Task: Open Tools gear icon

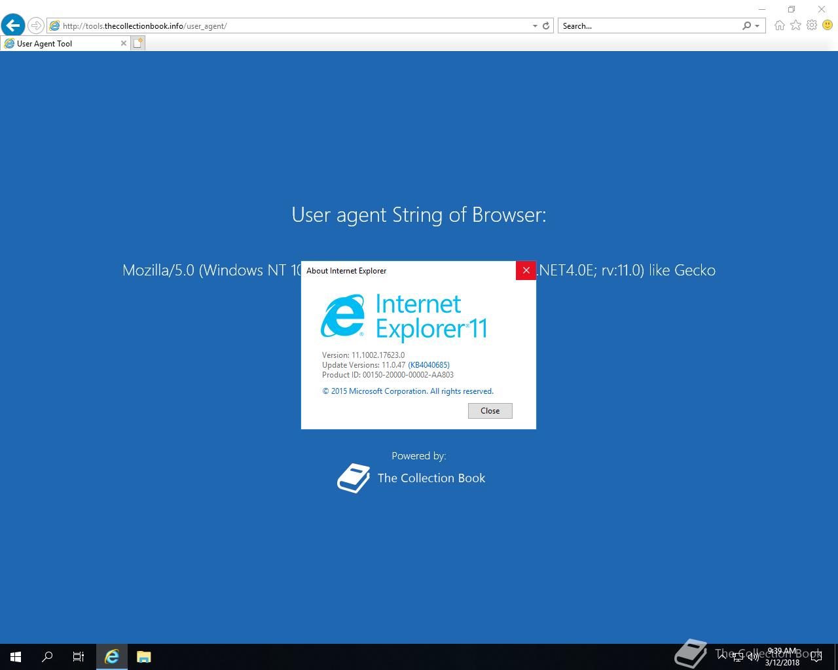Action: click(x=812, y=25)
